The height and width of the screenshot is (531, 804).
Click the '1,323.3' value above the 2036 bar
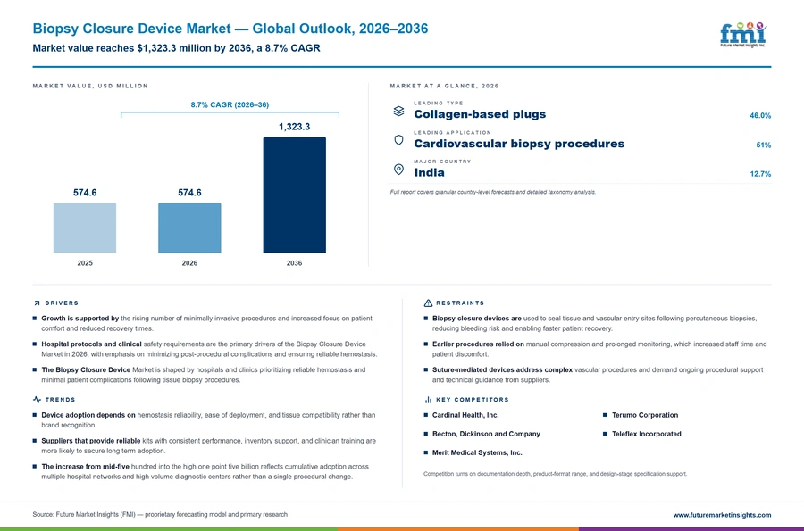[x=294, y=127]
